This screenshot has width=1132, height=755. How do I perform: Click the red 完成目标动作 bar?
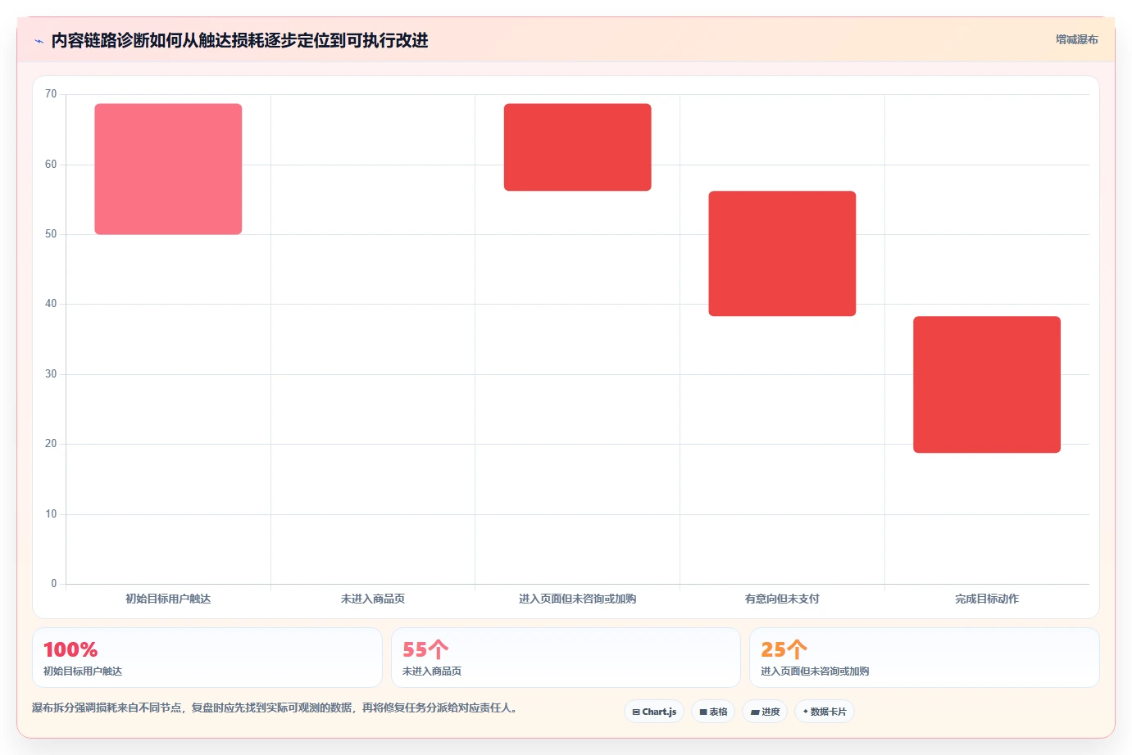point(987,385)
